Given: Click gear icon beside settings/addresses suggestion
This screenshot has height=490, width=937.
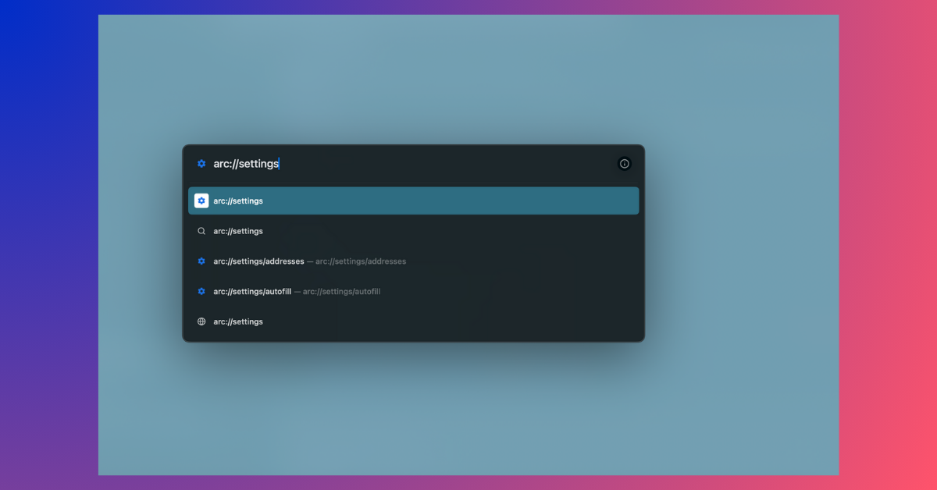Looking at the screenshot, I should (x=201, y=261).
